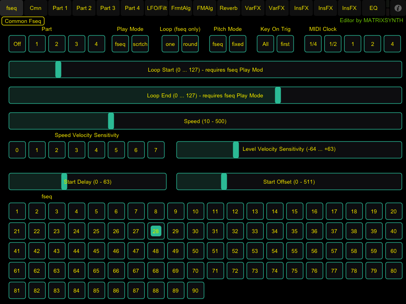The image size is (406, 304).
Task: Pick fseq preset number 90
Action: [x=195, y=291]
